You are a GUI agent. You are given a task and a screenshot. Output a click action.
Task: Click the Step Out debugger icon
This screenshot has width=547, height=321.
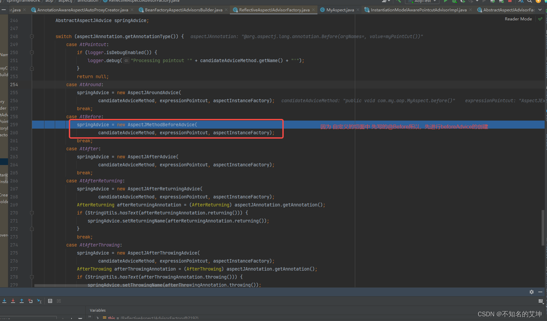pos(22,301)
